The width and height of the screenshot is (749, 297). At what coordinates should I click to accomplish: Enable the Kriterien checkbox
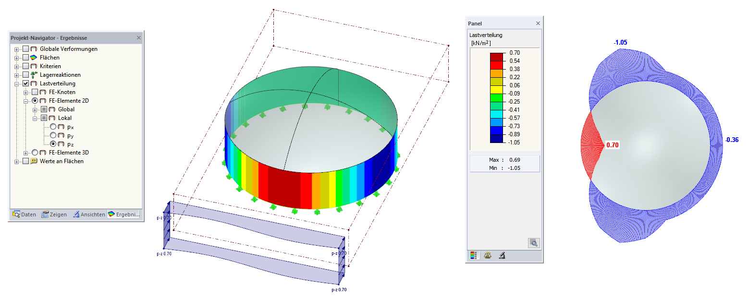tap(26, 66)
